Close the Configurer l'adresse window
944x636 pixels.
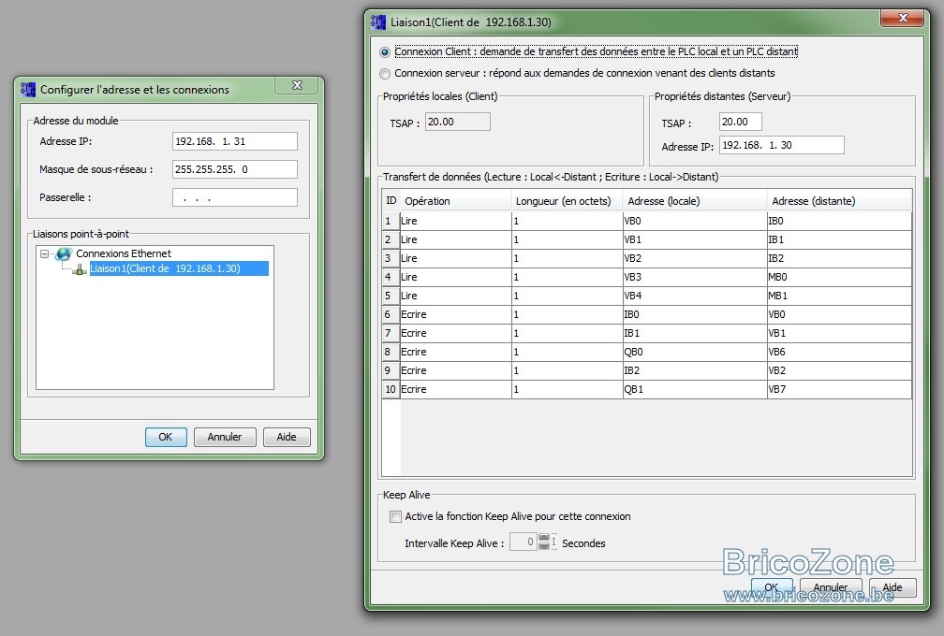pyautogui.click(x=297, y=85)
